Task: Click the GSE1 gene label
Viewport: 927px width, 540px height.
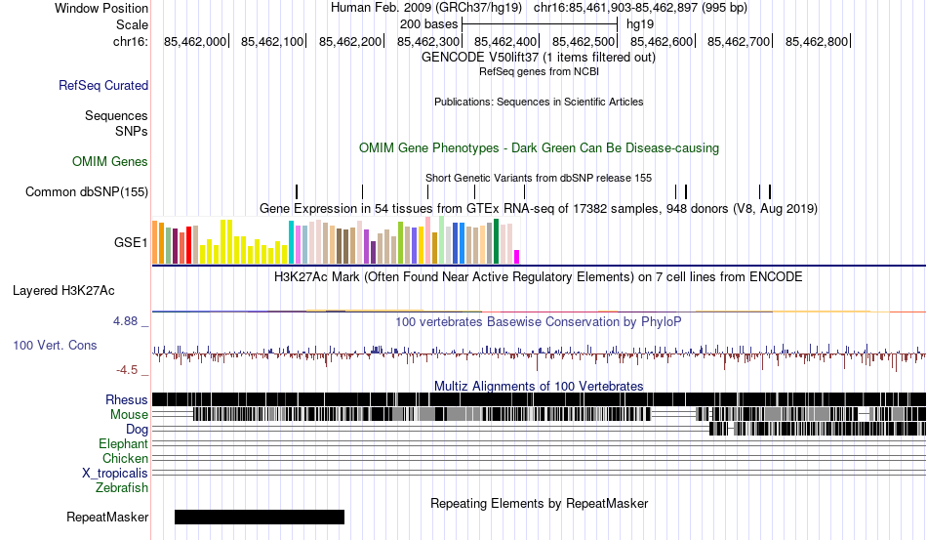Action: pyautogui.click(x=131, y=242)
